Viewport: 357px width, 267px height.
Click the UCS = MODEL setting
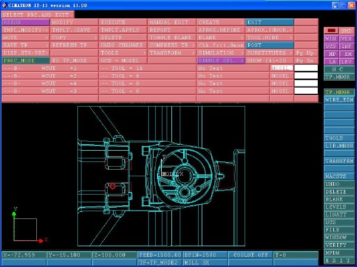pos(123,61)
